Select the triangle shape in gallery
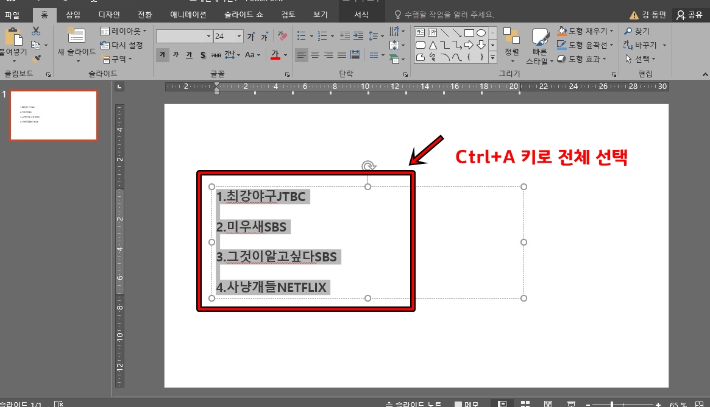 click(x=433, y=45)
